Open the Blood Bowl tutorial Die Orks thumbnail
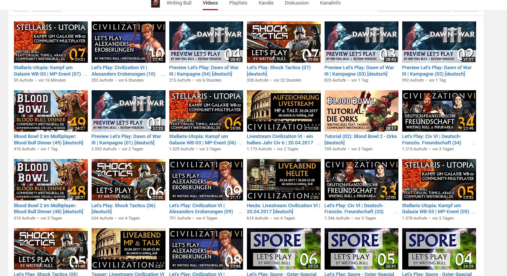 [361, 111]
